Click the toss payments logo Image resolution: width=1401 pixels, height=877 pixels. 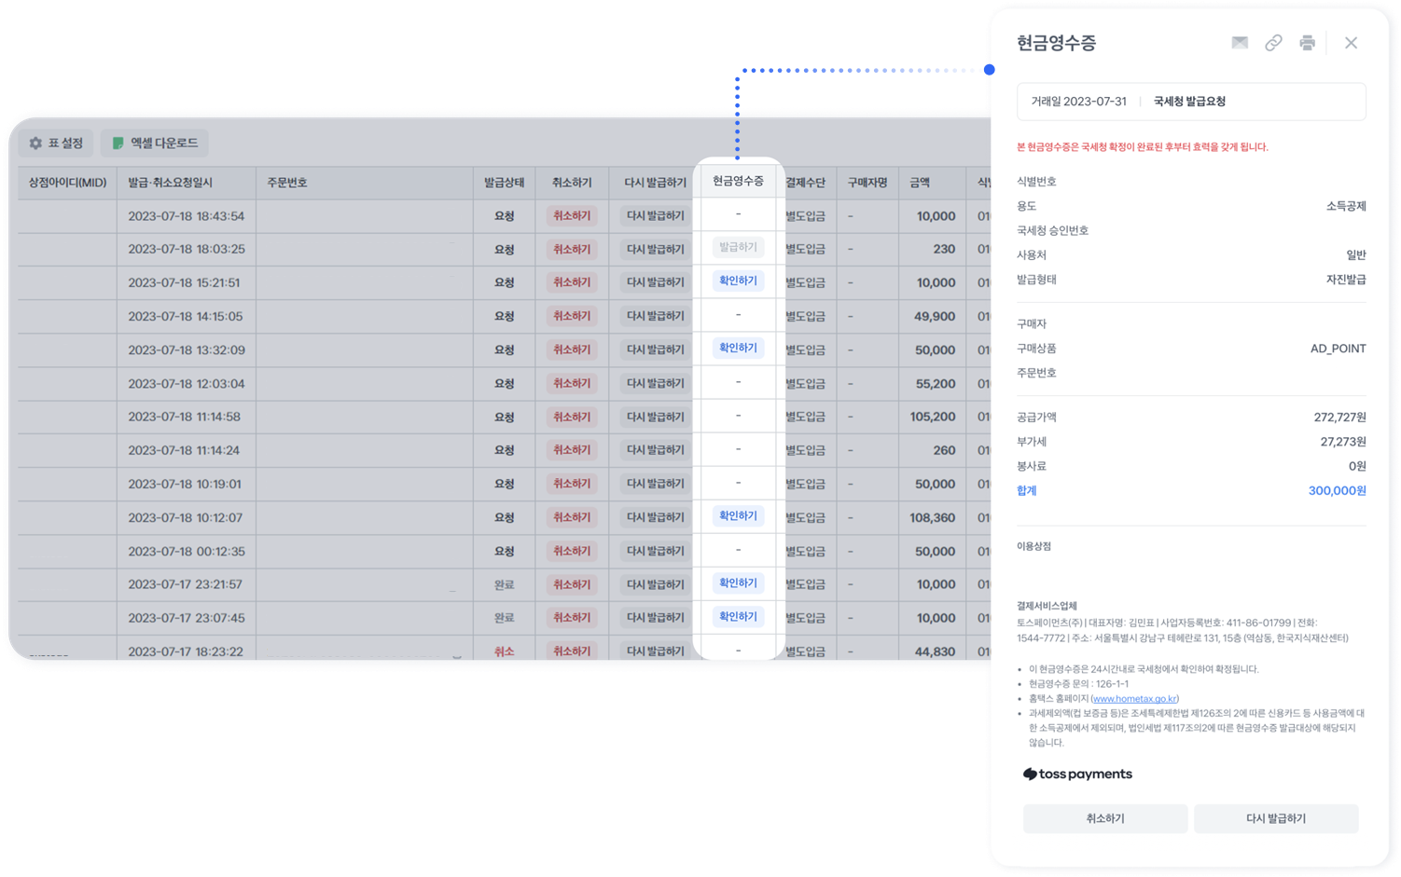1077,774
